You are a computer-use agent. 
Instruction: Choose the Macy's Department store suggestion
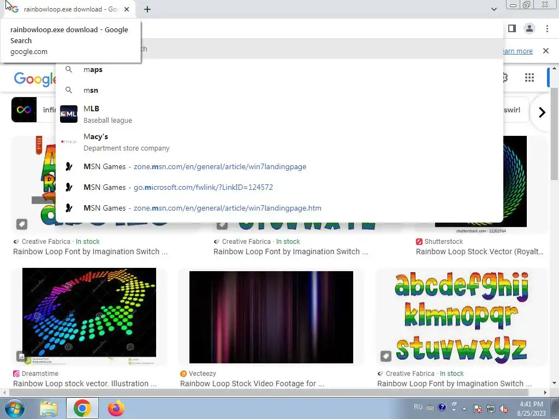click(x=279, y=142)
